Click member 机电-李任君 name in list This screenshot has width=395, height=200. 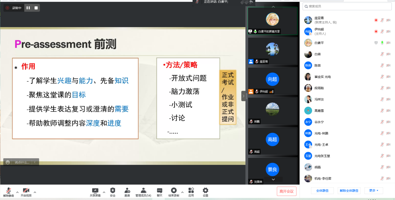pos(322,179)
